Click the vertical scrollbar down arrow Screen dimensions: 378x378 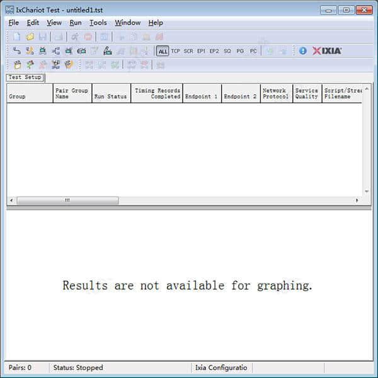pyautogui.click(x=367, y=192)
